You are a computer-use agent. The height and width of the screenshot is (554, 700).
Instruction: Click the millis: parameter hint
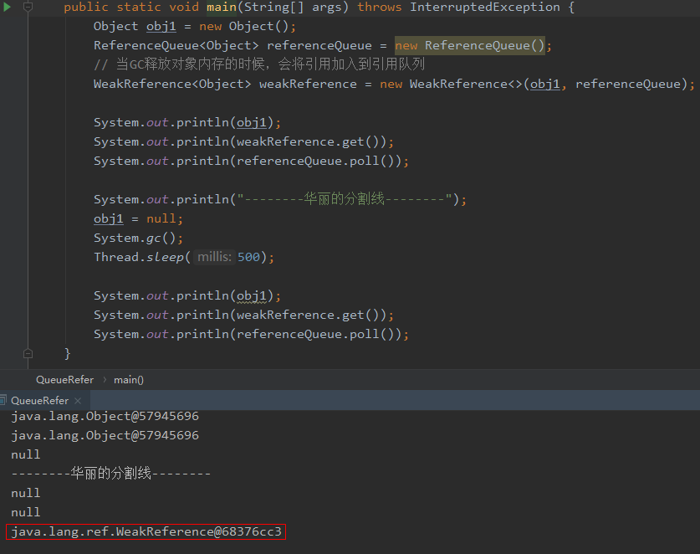click(214, 257)
